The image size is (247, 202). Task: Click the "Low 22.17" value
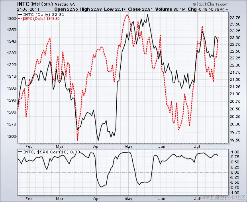tap(115, 10)
